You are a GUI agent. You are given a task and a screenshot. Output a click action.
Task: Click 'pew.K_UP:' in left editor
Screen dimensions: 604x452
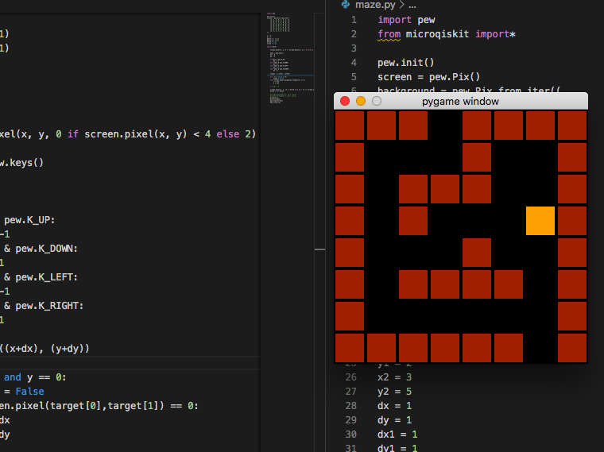(x=29, y=220)
